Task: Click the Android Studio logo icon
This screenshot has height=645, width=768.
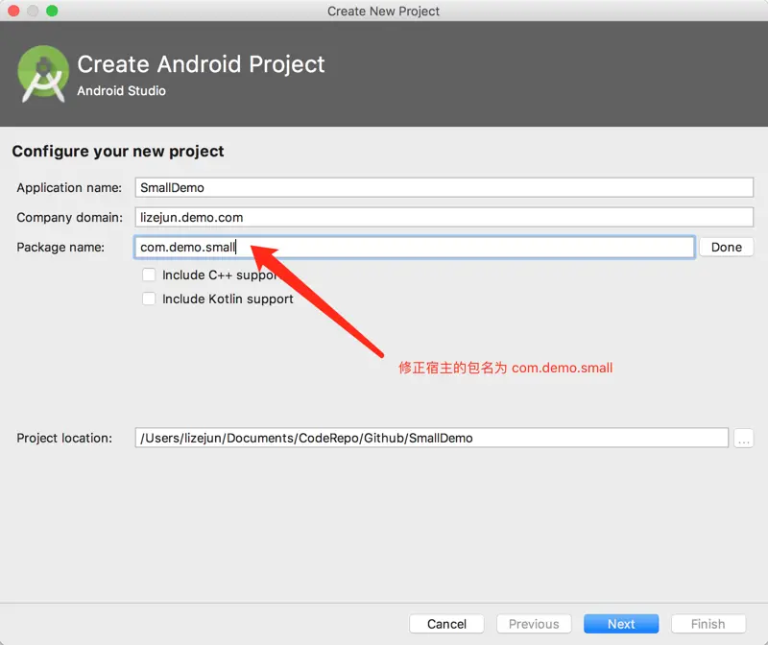Action: pyautogui.click(x=43, y=74)
